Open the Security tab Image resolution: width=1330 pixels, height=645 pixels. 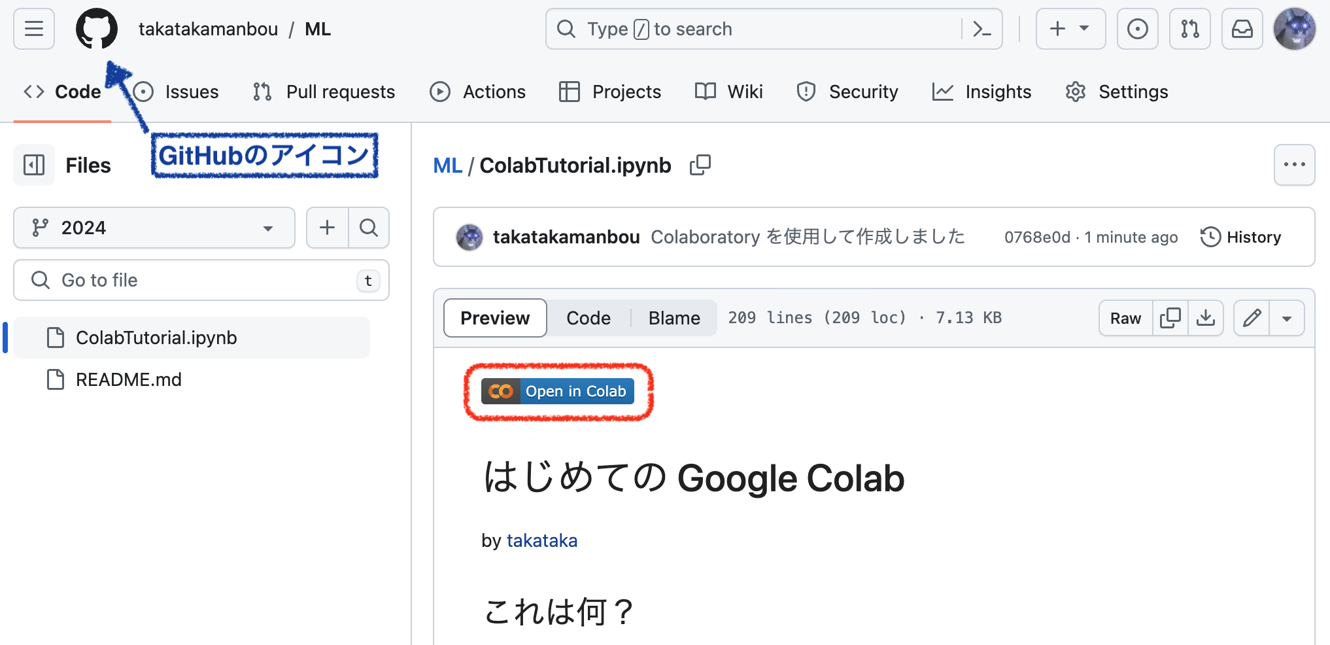click(x=847, y=92)
